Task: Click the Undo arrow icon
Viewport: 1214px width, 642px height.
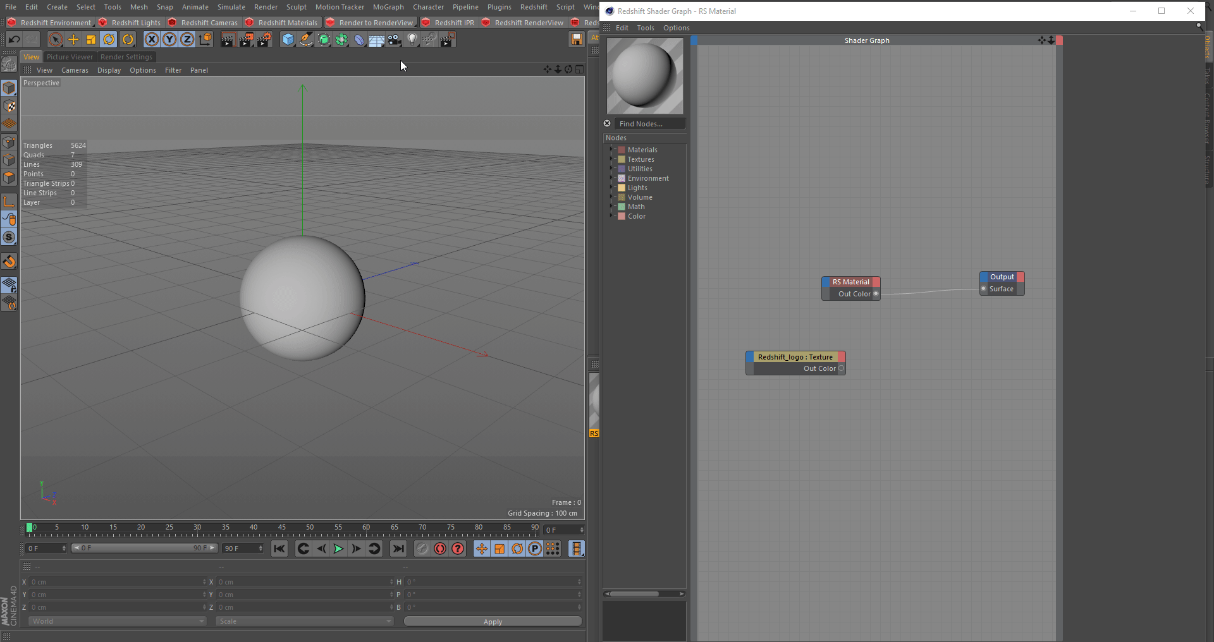Action: pos(14,40)
